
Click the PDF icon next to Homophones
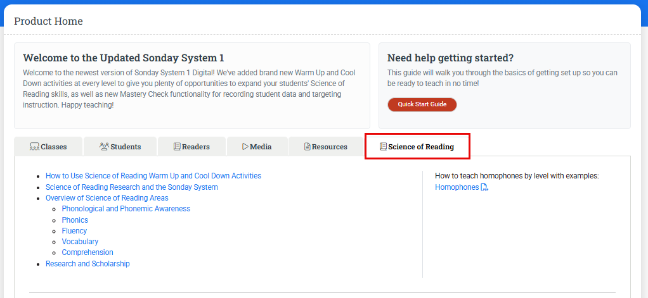tap(484, 187)
